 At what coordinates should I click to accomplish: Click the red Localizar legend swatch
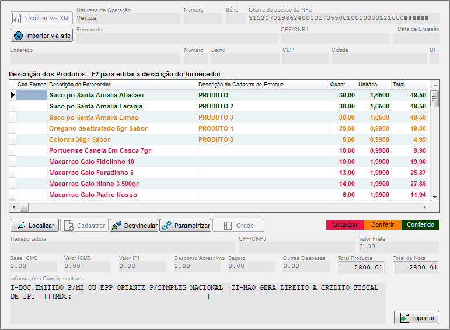pos(344,224)
